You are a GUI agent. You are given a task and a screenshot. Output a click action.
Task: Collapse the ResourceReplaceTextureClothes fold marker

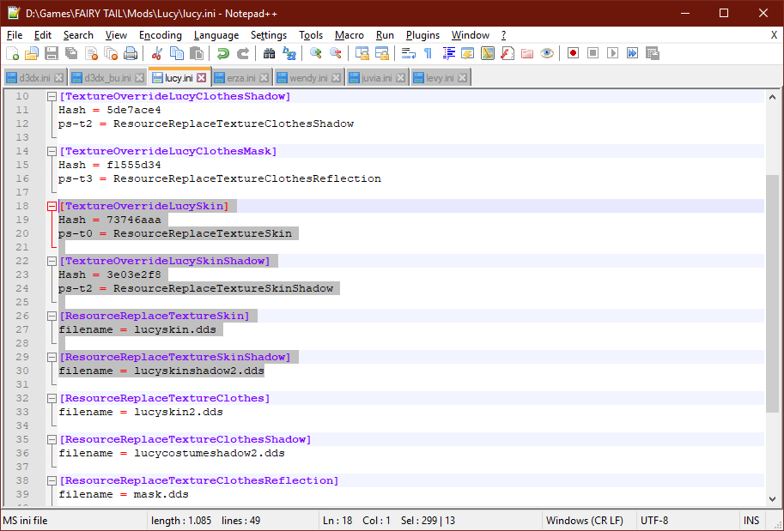[x=52, y=399]
